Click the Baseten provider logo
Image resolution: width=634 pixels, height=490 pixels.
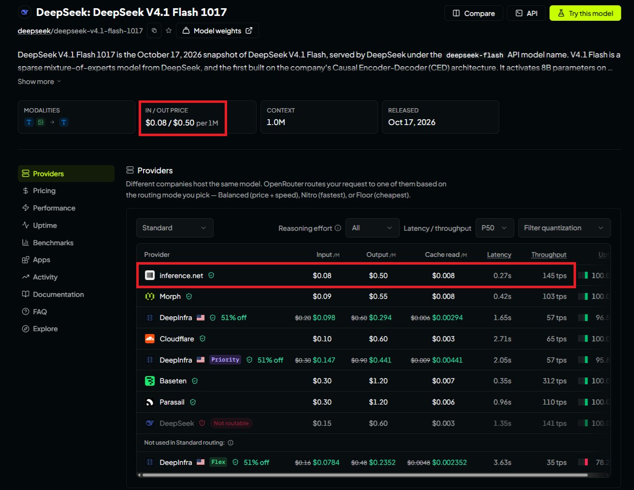[150, 381]
